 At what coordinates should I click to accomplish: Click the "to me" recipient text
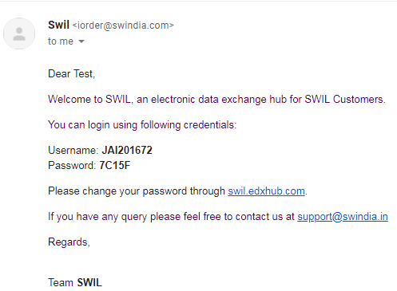pos(61,41)
